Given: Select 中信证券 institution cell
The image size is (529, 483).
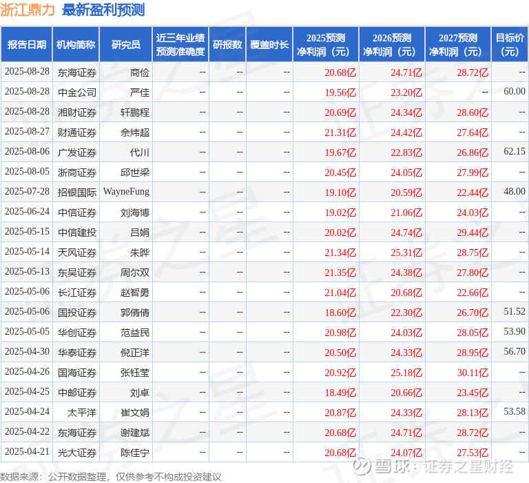Looking at the screenshot, I should click(x=77, y=213).
